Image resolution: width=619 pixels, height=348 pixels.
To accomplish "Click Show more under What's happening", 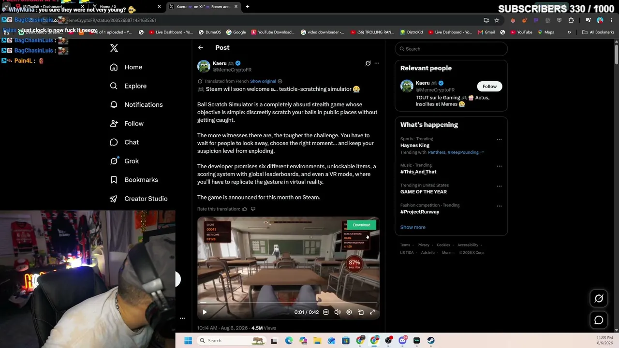I will (x=413, y=227).
